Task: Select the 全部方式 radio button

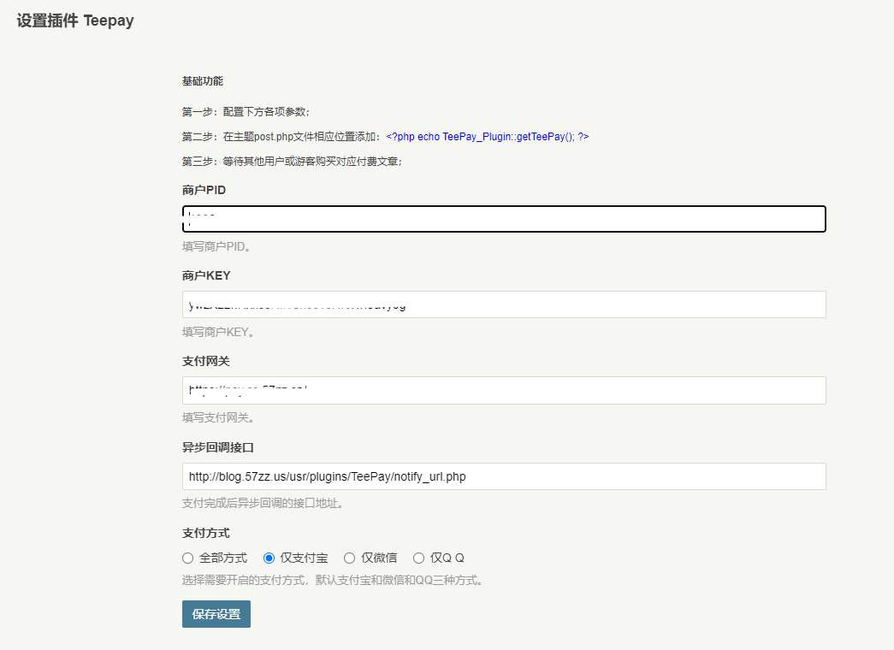Action: [x=187, y=558]
